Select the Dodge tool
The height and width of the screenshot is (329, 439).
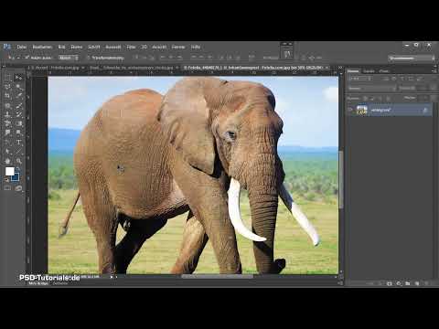tap(18, 133)
